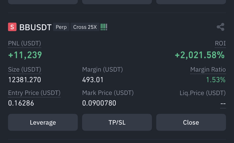234x143 pixels.
Task: Tap the Entry Price (USDT) label
Action: 34,93
